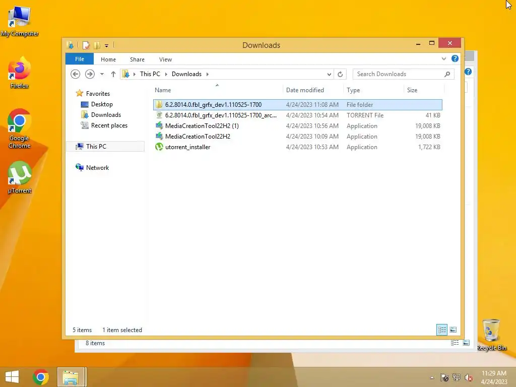
Task: Select MediaCreationTool22H2 dated 10:09 AM
Action: click(297, 136)
